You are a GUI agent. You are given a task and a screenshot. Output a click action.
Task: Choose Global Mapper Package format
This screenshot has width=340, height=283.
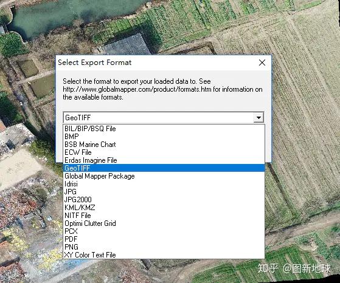point(164,176)
